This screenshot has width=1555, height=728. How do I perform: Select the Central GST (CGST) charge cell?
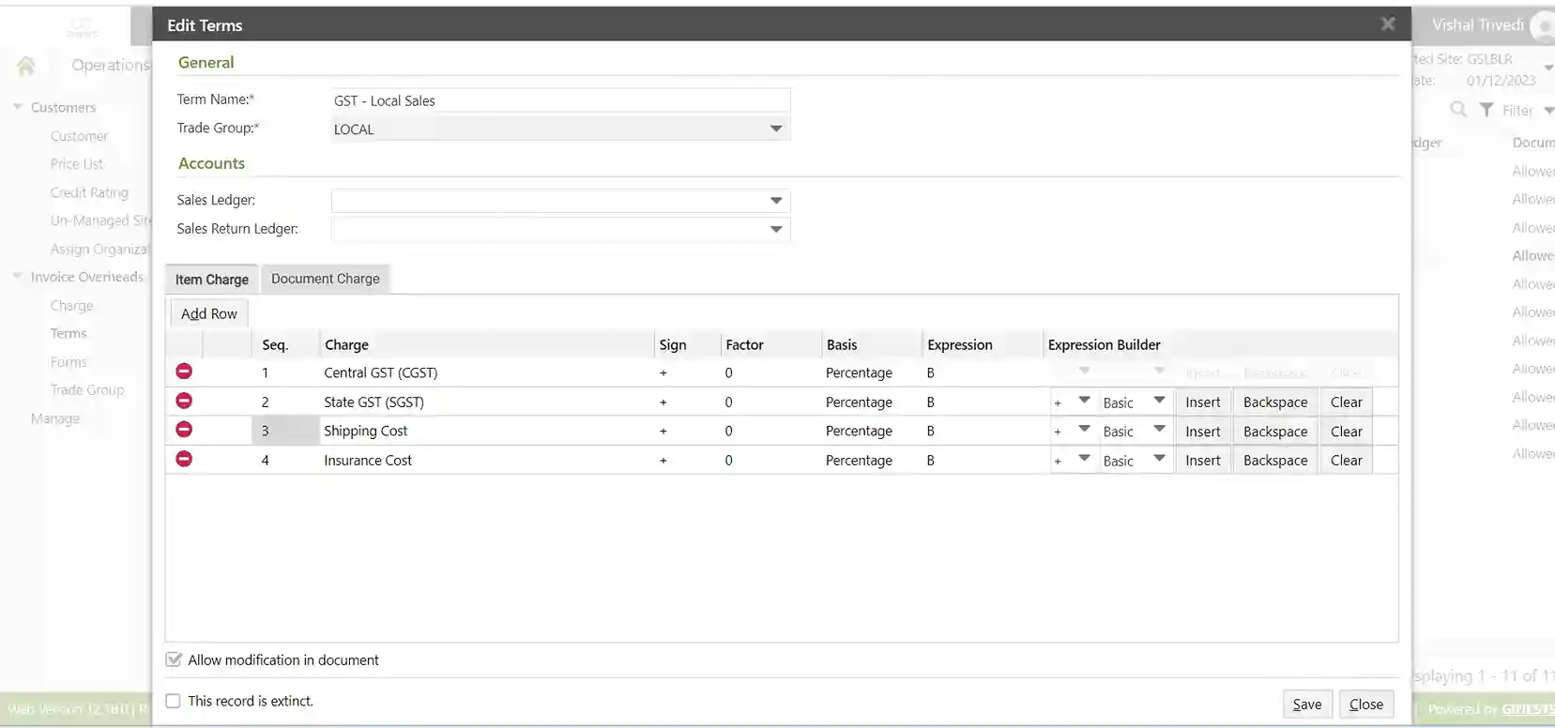(486, 372)
